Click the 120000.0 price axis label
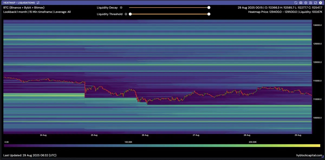 tap(317, 62)
